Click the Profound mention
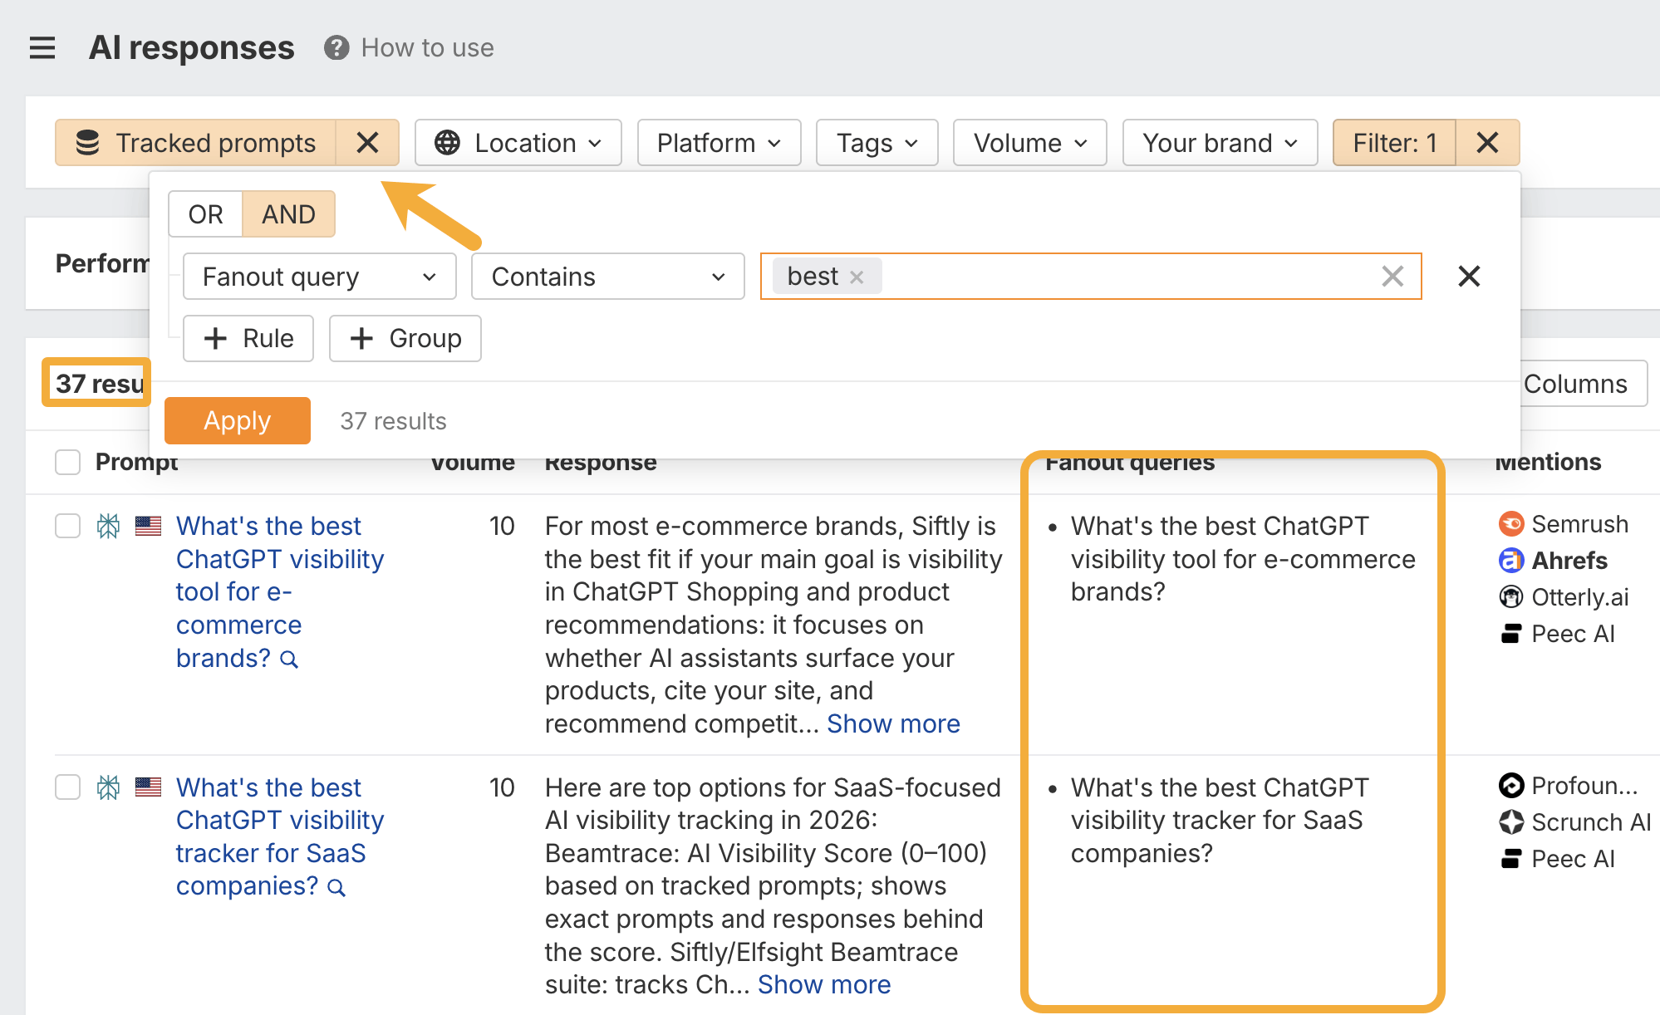Image resolution: width=1660 pixels, height=1015 pixels. (x=1569, y=786)
